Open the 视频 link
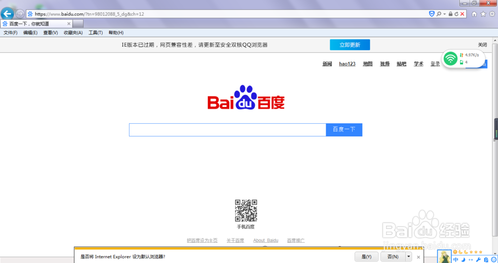 (384, 64)
